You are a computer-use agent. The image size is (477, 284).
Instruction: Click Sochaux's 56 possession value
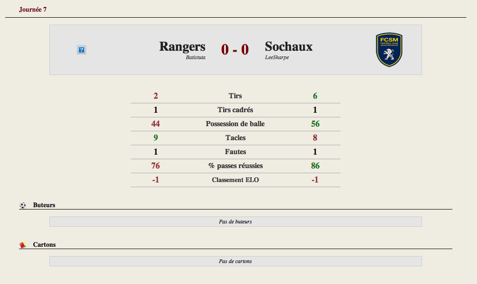(315, 124)
